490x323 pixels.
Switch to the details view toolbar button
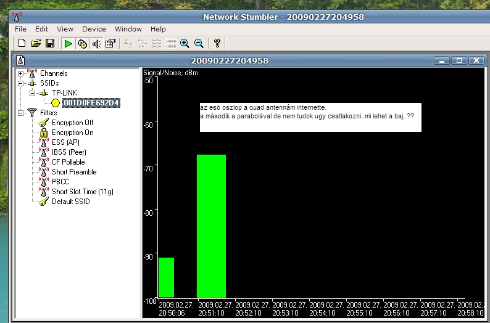(171, 44)
